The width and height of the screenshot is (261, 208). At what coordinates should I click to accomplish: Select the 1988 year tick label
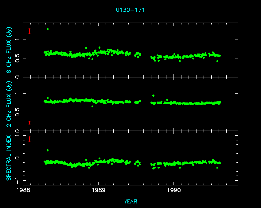[23, 190]
